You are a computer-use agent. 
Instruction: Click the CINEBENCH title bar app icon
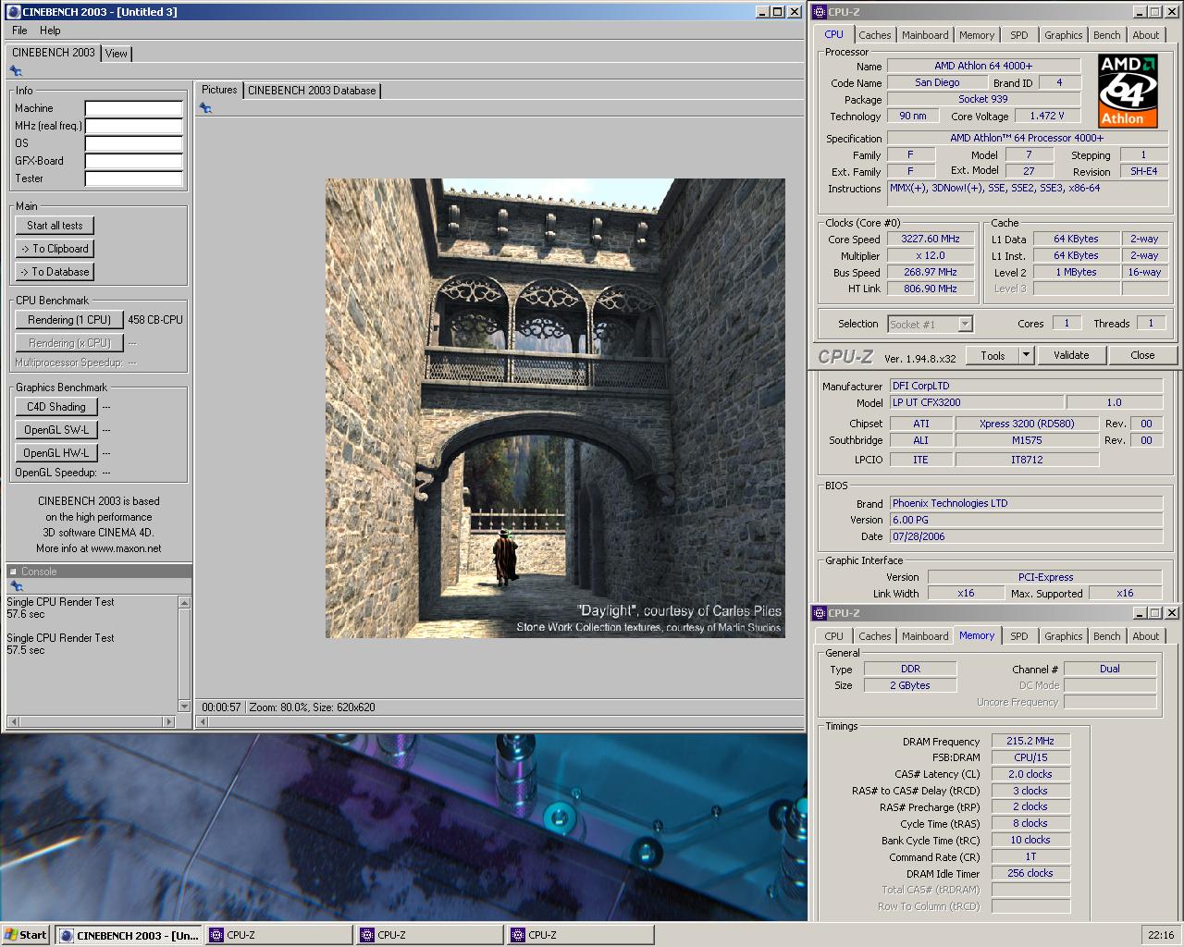[13, 12]
